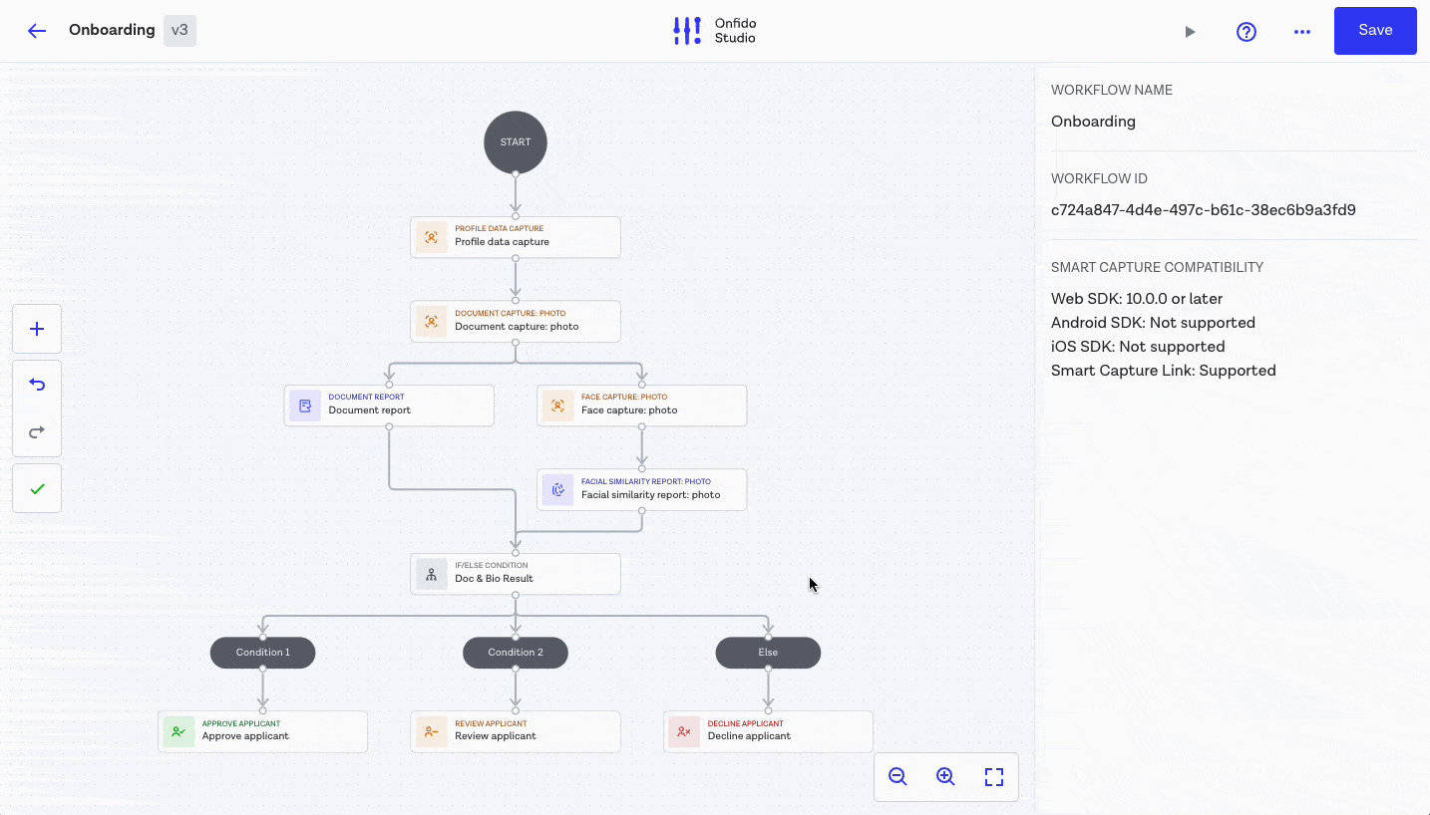Click the fit-to-screen icon

[993, 777]
